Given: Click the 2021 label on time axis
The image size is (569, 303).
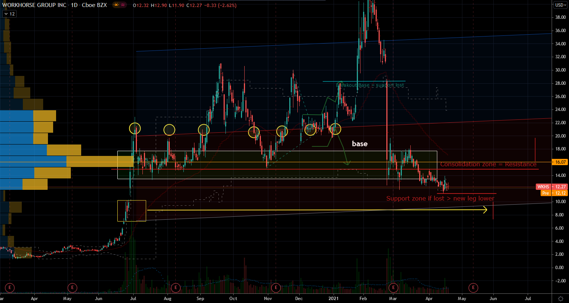Looking at the screenshot, I should click(334, 299).
